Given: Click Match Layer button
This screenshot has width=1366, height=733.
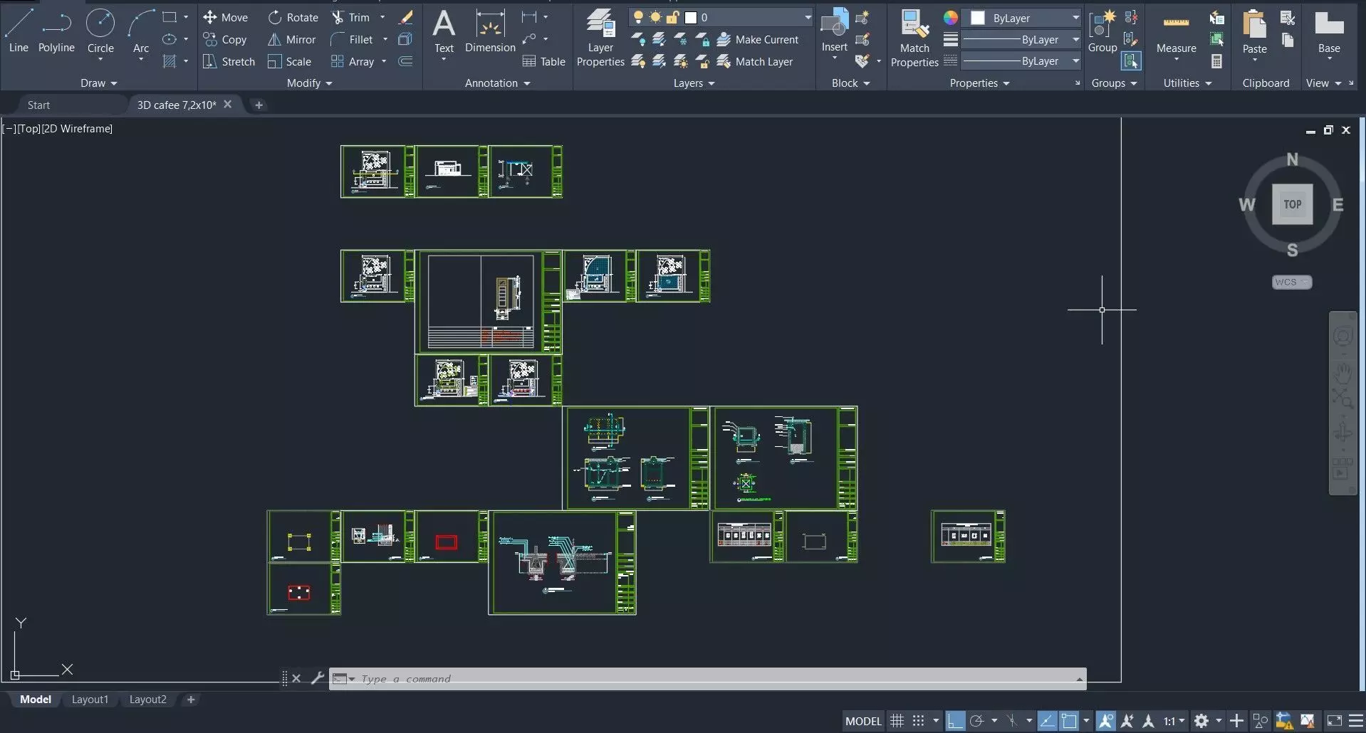Looking at the screenshot, I should pos(754,61).
